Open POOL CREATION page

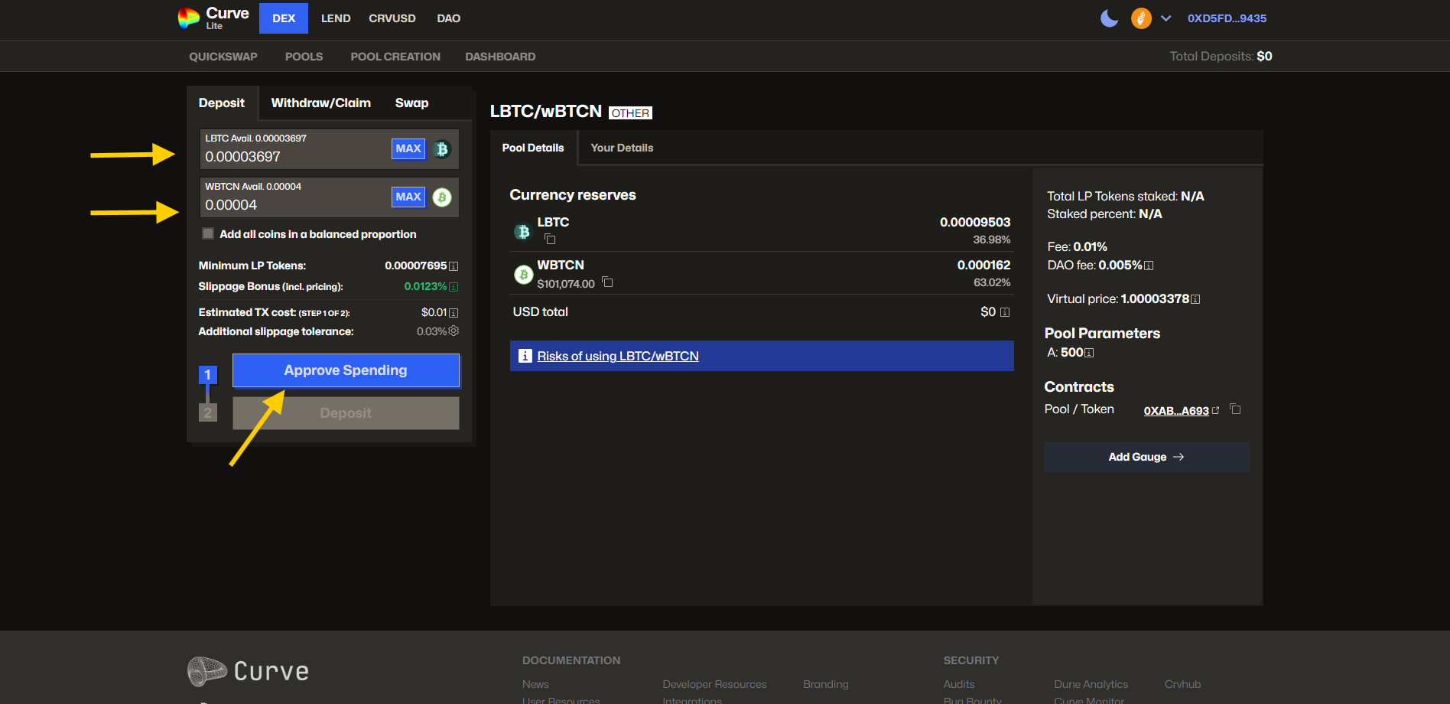point(395,57)
